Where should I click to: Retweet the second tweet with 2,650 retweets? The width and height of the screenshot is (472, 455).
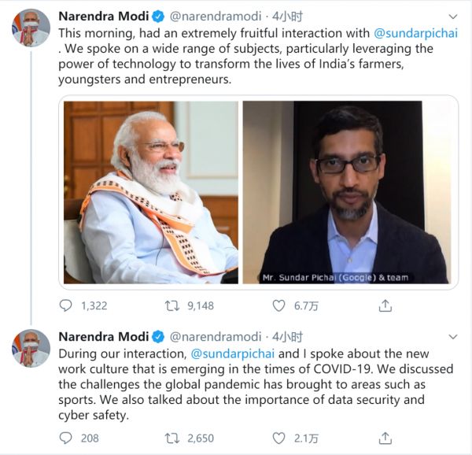(170, 438)
